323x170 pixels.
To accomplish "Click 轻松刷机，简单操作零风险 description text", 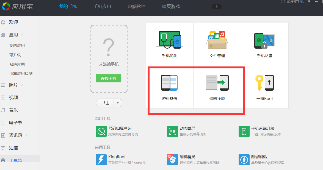I will (200, 163).
